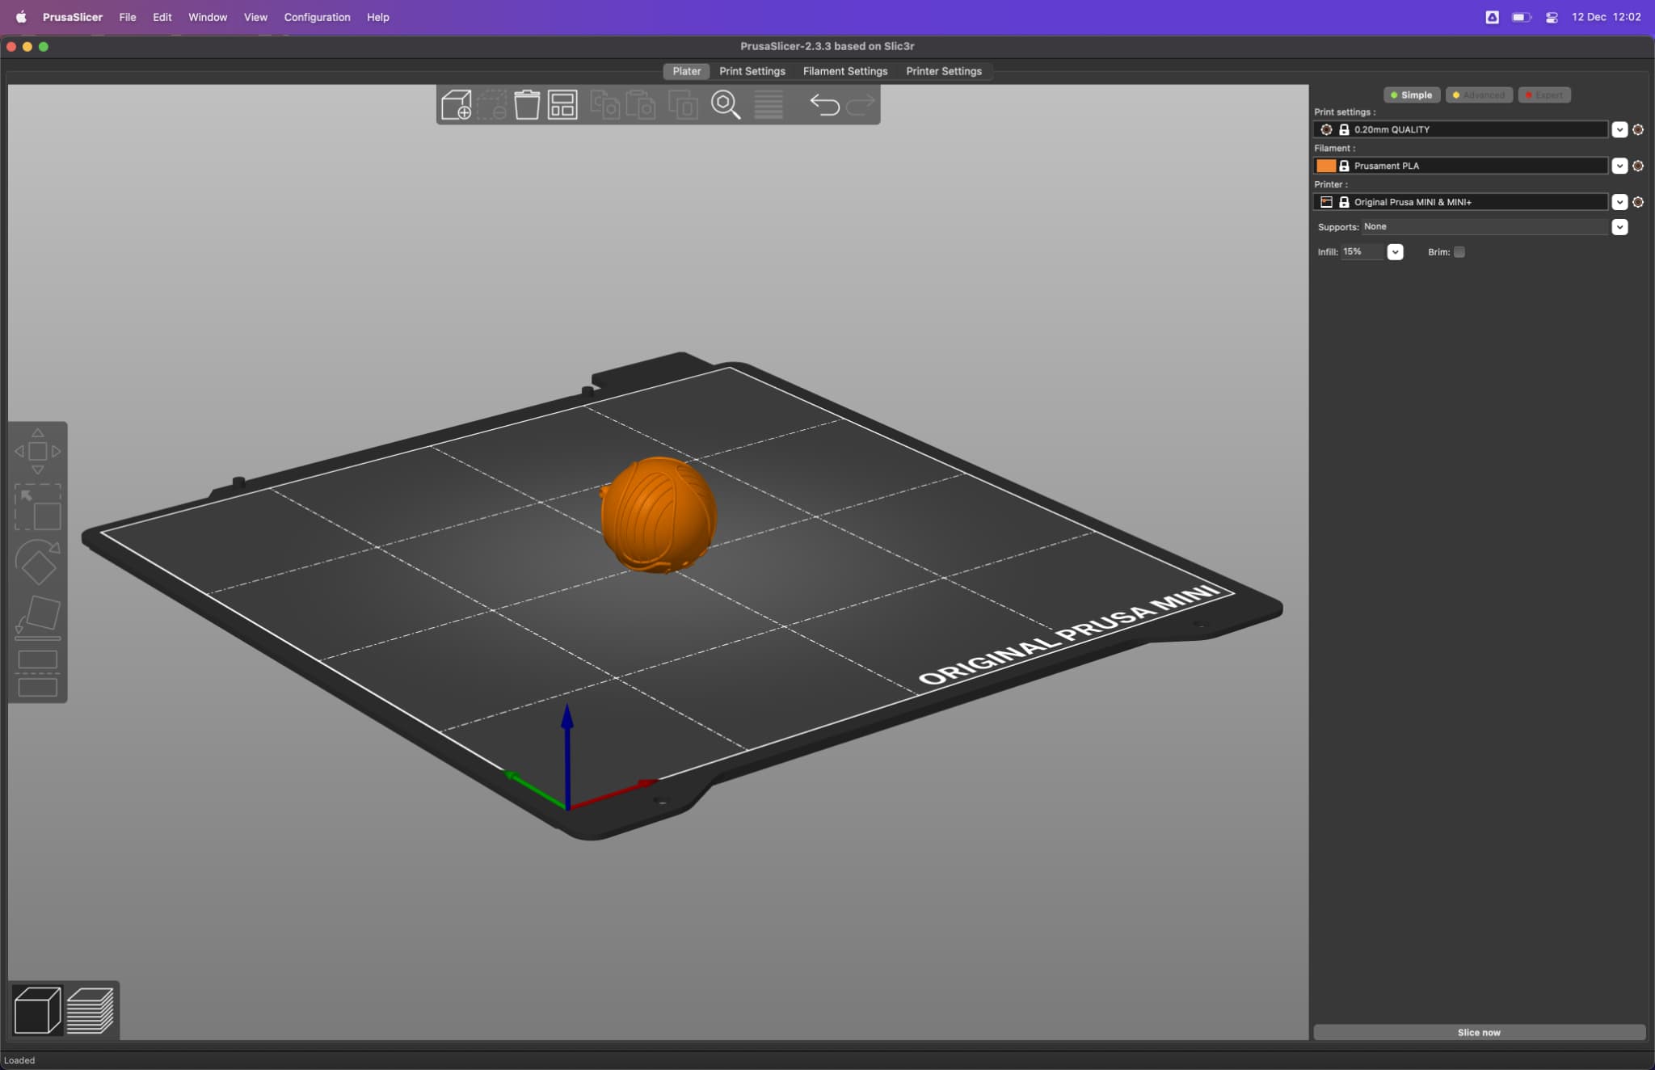This screenshot has height=1070, width=1655.
Task: Switch to 3D editor view cube
Action: [37, 1010]
